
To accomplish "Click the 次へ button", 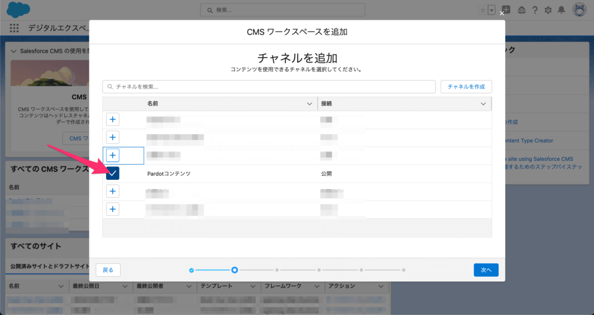I will click(486, 270).
